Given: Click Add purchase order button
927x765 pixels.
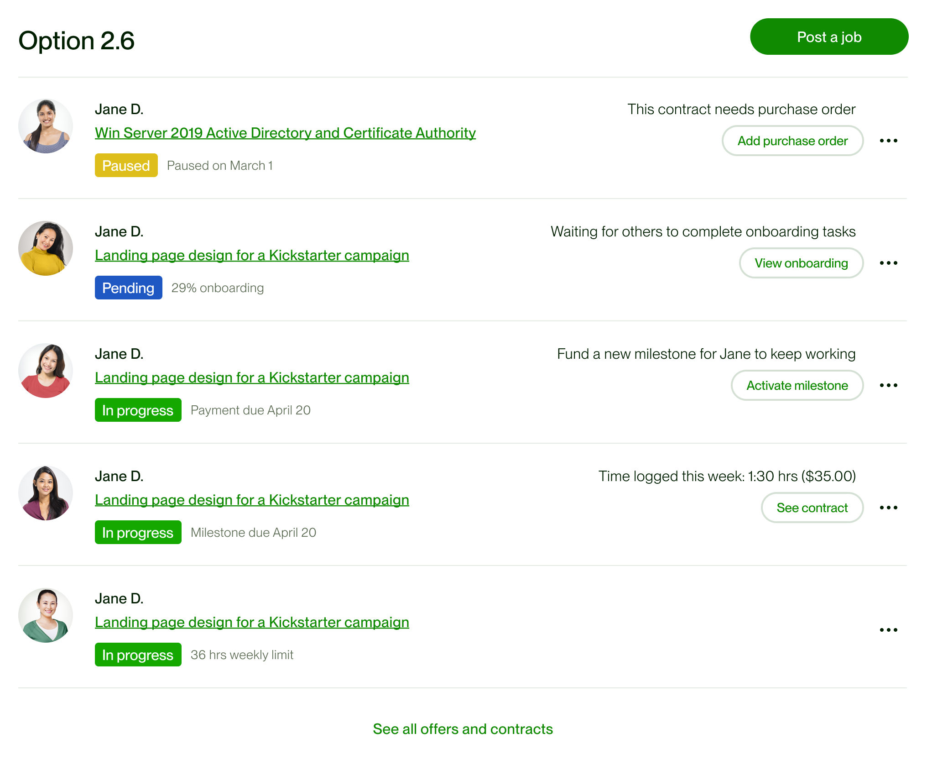Looking at the screenshot, I should (x=792, y=141).
